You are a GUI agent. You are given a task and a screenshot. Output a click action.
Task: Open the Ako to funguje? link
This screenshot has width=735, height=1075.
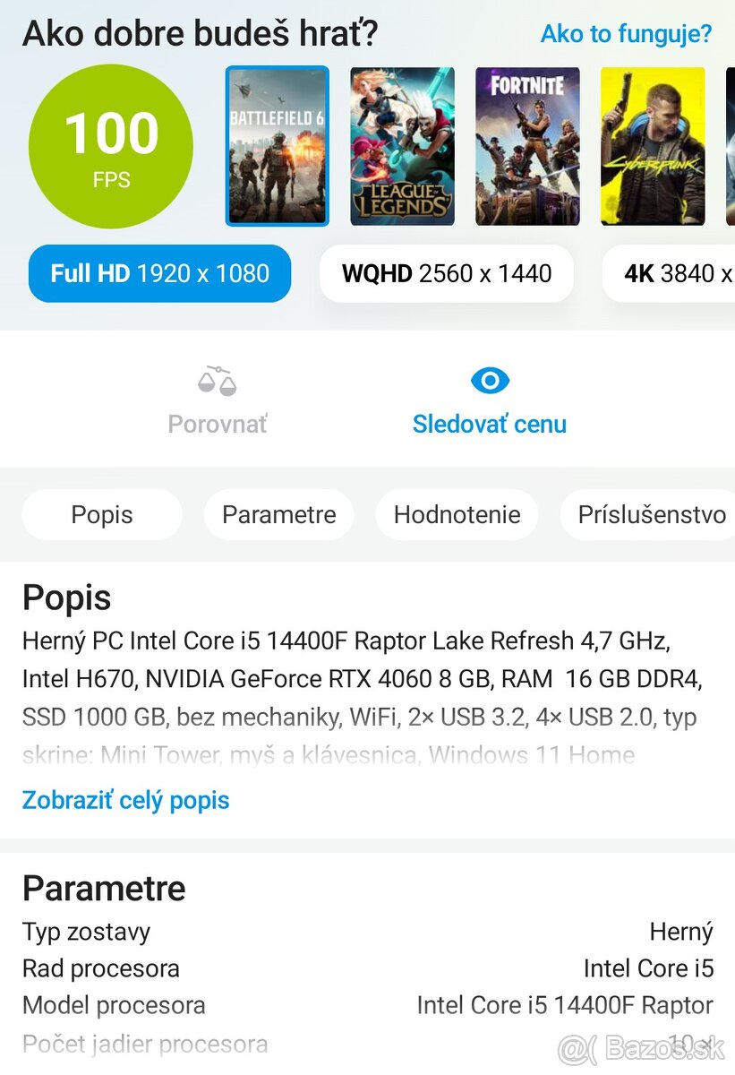pyautogui.click(x=626, y=34)
